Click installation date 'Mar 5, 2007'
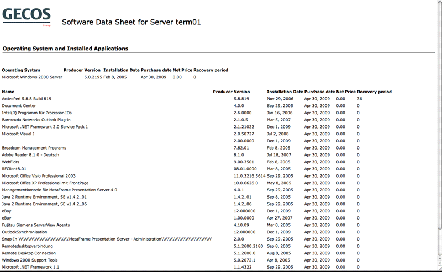The width and height of the screenshot is (442, 272). [279, 120]
